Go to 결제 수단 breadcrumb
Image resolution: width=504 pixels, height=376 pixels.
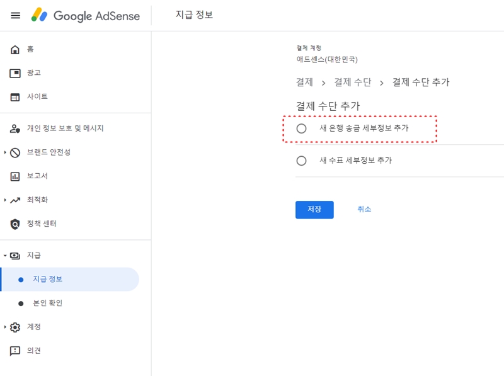click(x=353, y=83)
